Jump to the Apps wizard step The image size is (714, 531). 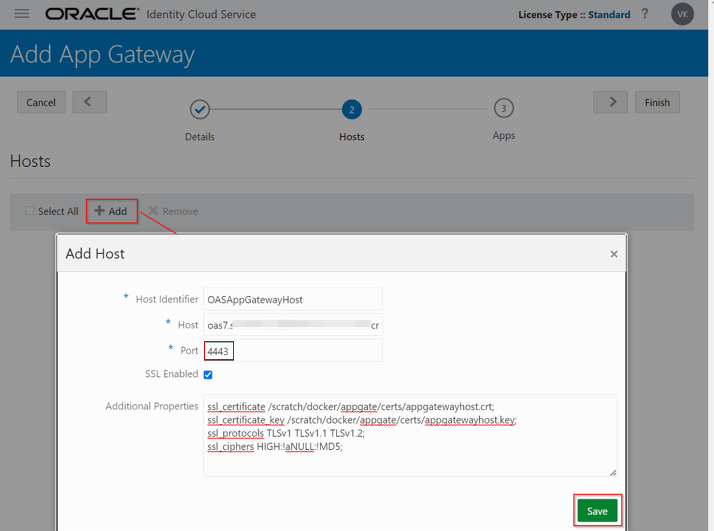click(504, 109)
